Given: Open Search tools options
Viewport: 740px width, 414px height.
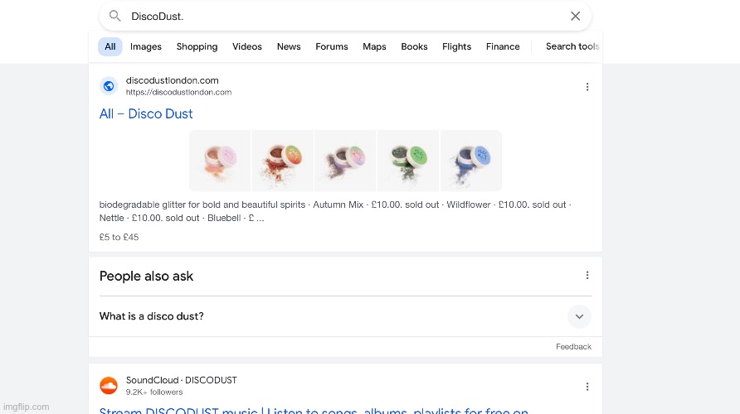Looking at the screenshot, I should click(x=572, y=47).
